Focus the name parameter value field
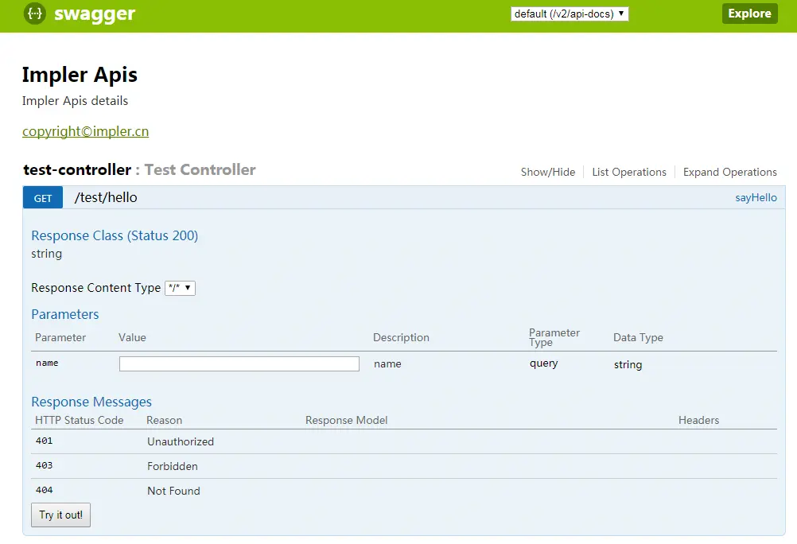The width and height of the screenshot is (797, 544). click(x=239, y=363)
